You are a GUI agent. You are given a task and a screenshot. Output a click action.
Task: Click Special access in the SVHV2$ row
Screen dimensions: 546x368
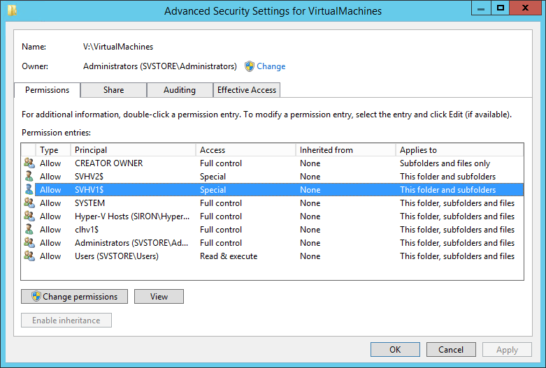click(x=213, y=177)
